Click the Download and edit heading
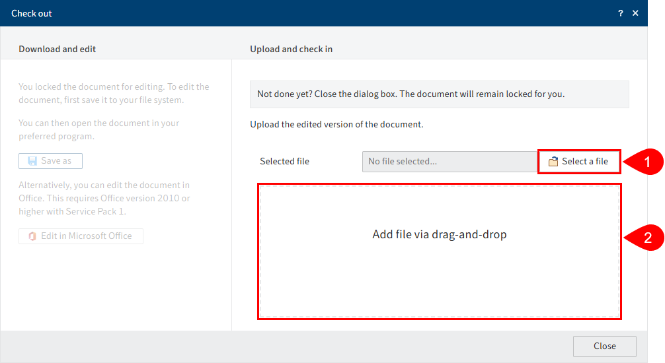Viewport: 665px width, 363px height. point(58,49)
